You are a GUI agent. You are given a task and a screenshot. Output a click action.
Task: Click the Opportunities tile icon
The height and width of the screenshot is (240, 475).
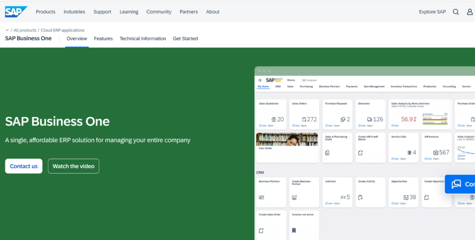pyautogui.click(x=406, y=197)
